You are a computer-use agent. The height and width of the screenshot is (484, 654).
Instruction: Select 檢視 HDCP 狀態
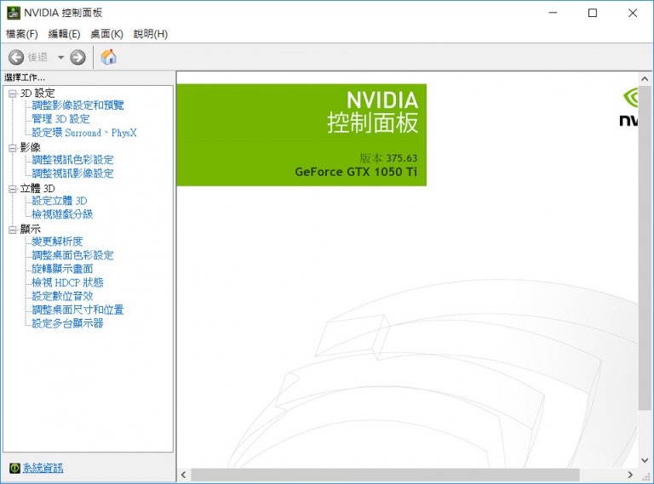pyautogui.click(x=67, y=282)
